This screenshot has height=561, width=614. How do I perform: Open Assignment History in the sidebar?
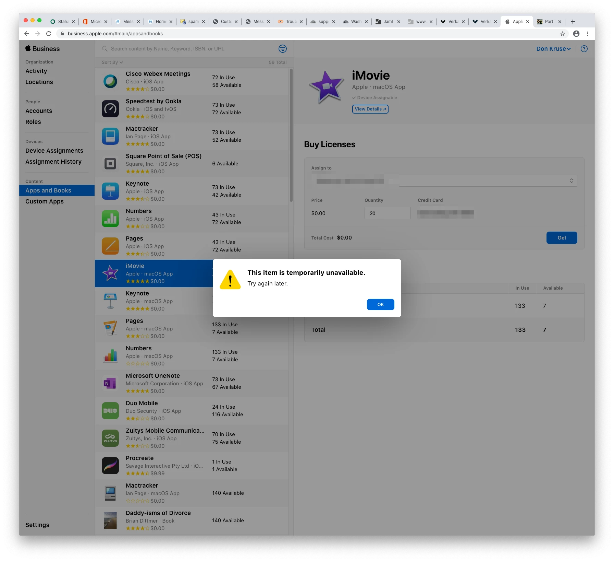click(x=53, y=162)
